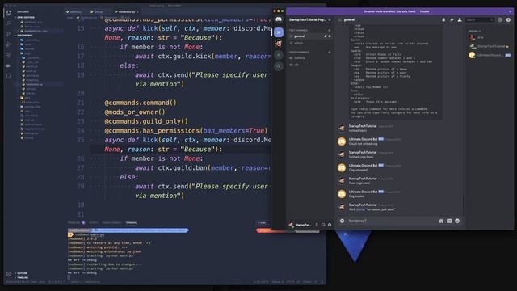Select the SP server icon in Discord

[279, 32]
